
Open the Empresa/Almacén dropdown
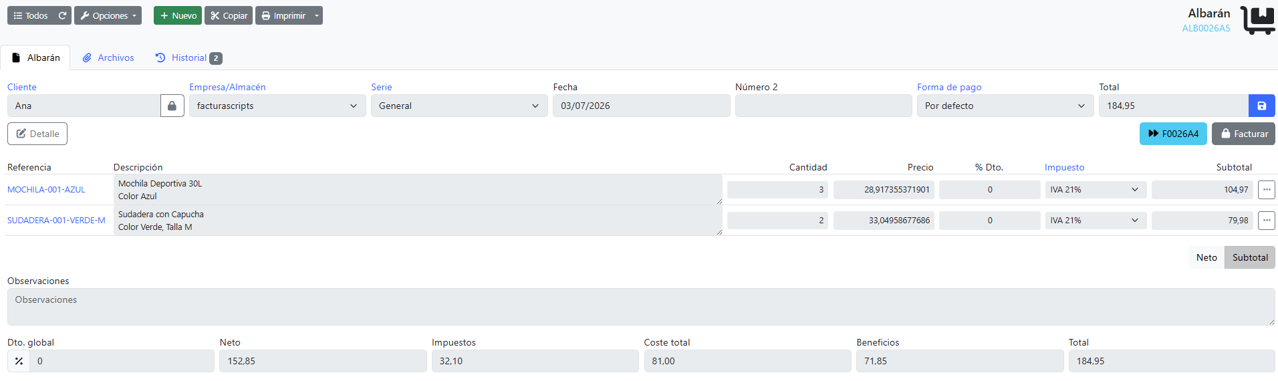pos(277,106)
